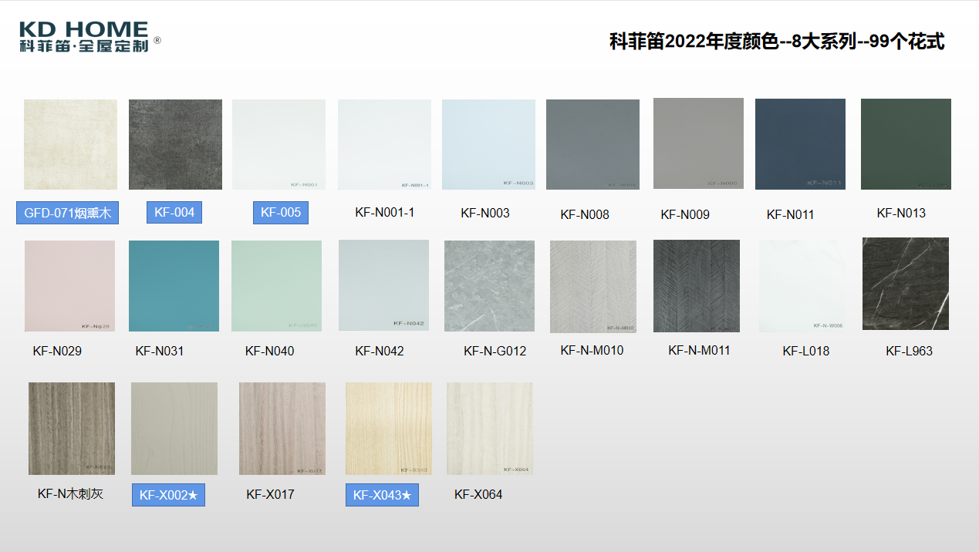Screen dimensions: 979x552
Task: Pick the dark gray textured swatch above KF-004
Action: tap(175, 144)
